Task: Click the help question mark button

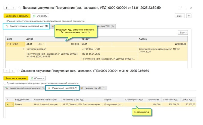Action: pyautogui.click(x=189, y=16)
